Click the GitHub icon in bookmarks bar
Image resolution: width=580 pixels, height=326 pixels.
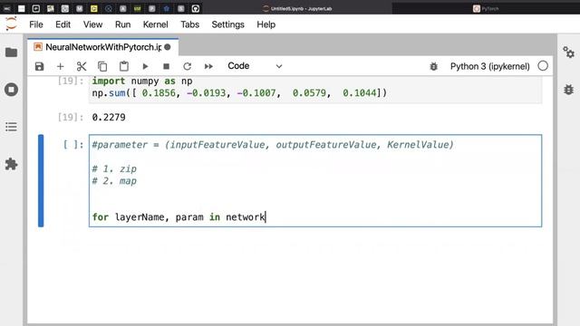point(196,8)
